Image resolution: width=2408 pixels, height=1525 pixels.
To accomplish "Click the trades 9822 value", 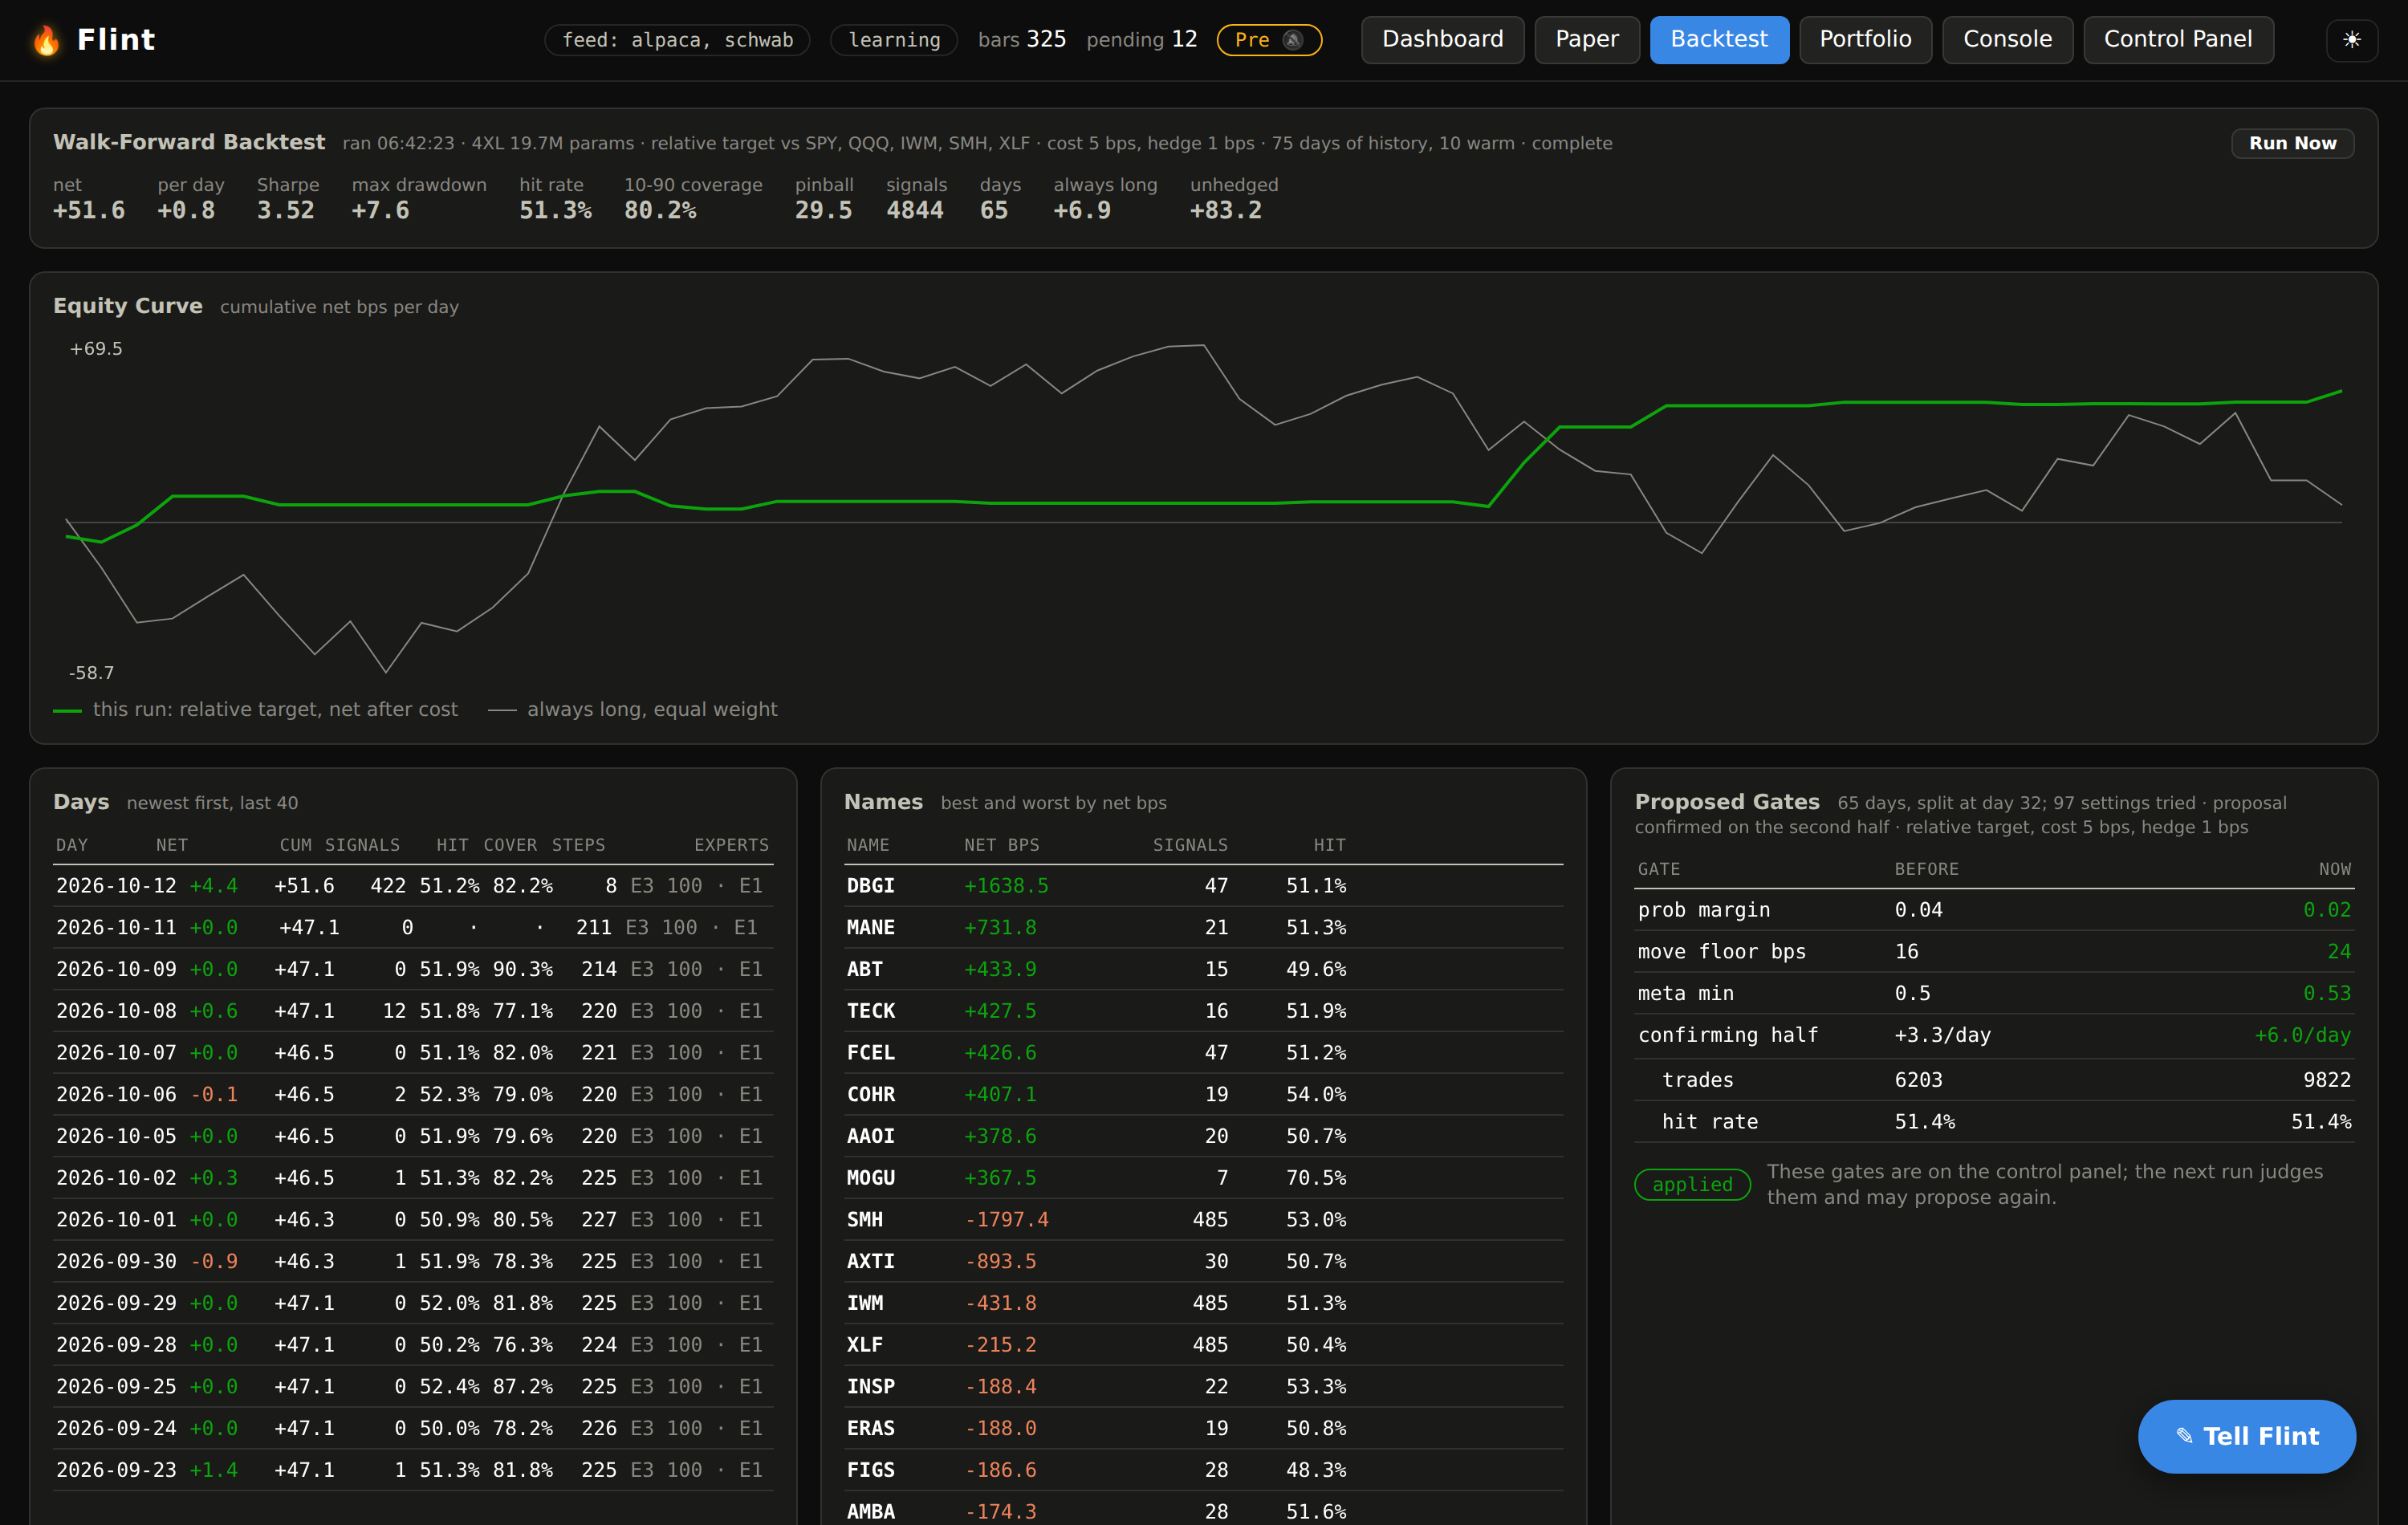I will [2327, 1080].
